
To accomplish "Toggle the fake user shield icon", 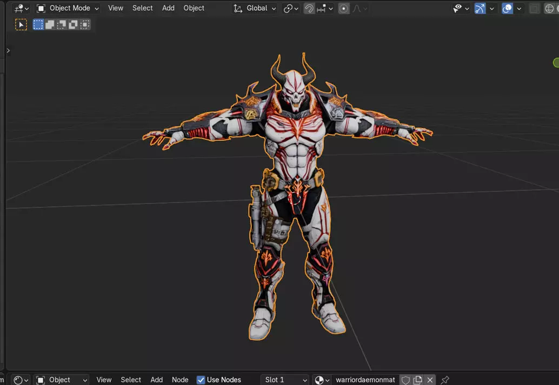I will [x=405, y=380].
